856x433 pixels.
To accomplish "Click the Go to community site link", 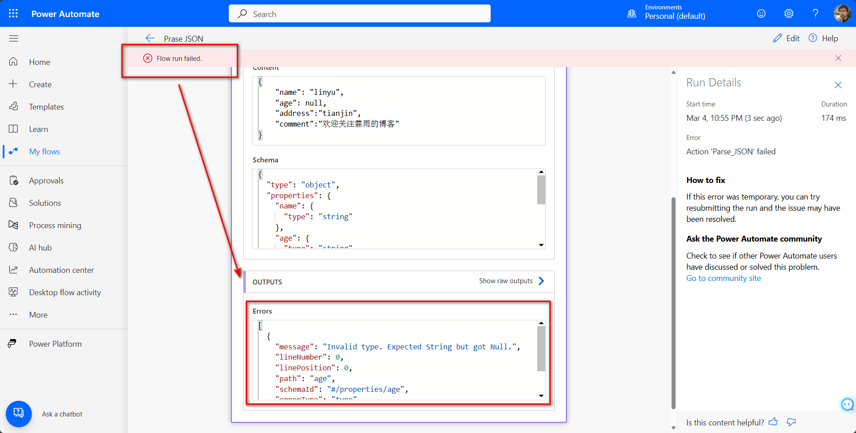I will click(723, 278).
